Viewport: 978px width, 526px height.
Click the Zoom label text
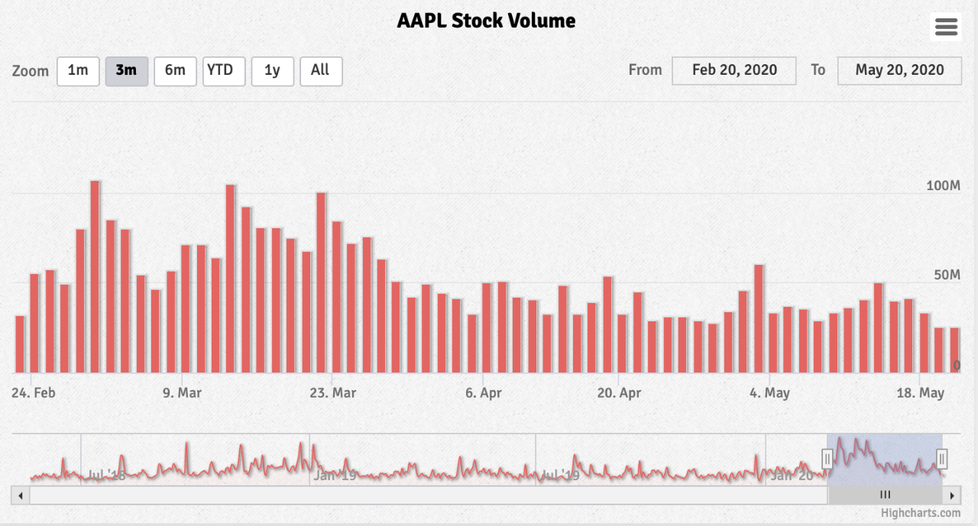31,71
